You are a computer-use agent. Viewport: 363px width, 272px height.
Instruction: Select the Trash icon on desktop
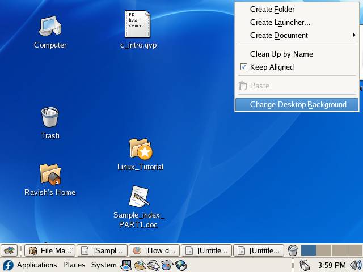click(x=50, y=117)
